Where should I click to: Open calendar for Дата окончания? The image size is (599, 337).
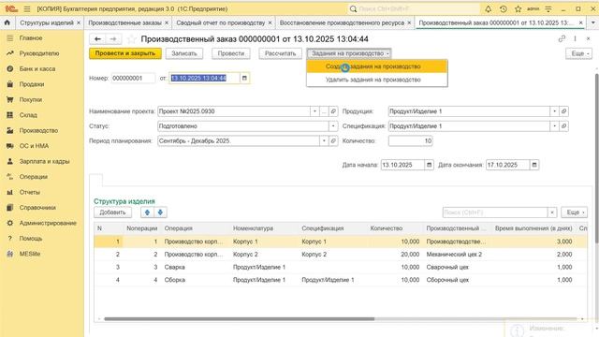pyautogui.click(x=534, y=165)
